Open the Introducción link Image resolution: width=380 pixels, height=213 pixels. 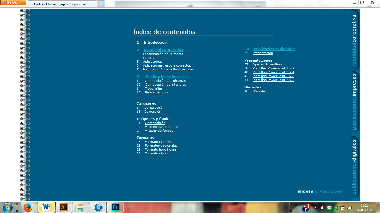[155, 42]
